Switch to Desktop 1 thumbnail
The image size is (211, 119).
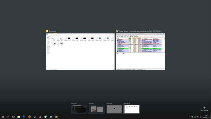pos(79,109)
